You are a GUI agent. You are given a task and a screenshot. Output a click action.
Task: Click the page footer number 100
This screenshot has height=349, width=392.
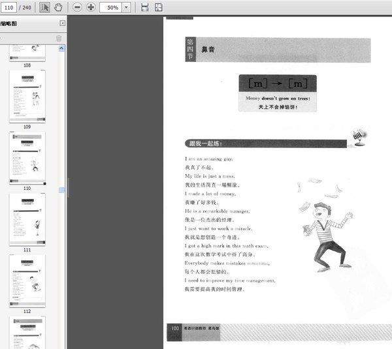(x=175, y=328)
